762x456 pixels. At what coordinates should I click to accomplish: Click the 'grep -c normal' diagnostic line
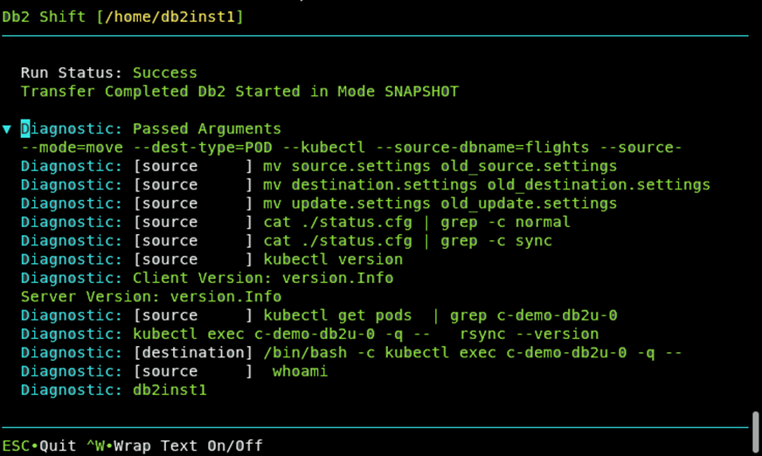click(295, 222)
